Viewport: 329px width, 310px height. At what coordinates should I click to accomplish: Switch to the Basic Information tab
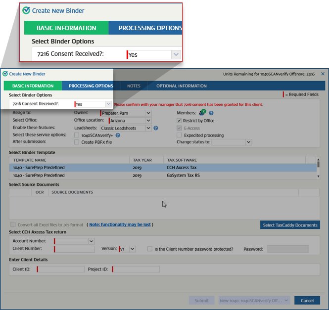(x=33, y=86)
